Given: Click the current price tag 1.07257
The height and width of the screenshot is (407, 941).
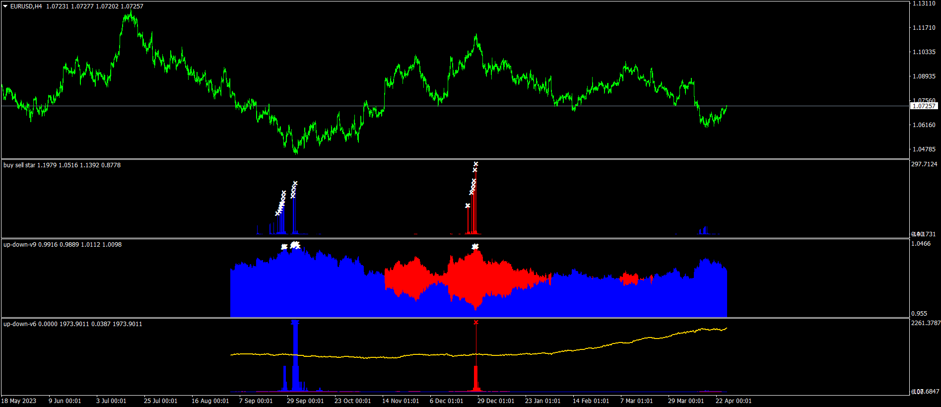Looking at the screenshot, I should tap(924, 106).
